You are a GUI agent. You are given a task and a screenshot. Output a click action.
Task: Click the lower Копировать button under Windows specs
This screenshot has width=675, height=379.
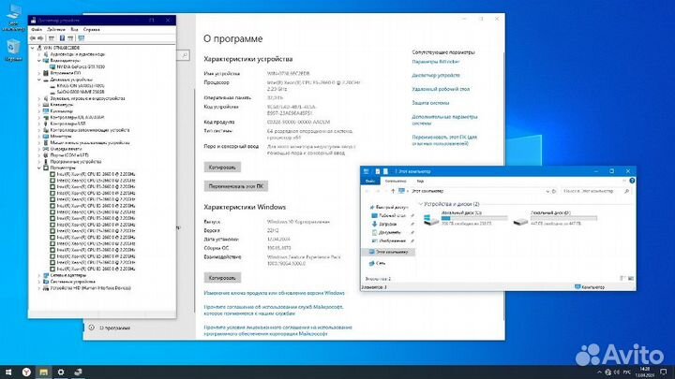pyautogui.click(x=222, y=278)
